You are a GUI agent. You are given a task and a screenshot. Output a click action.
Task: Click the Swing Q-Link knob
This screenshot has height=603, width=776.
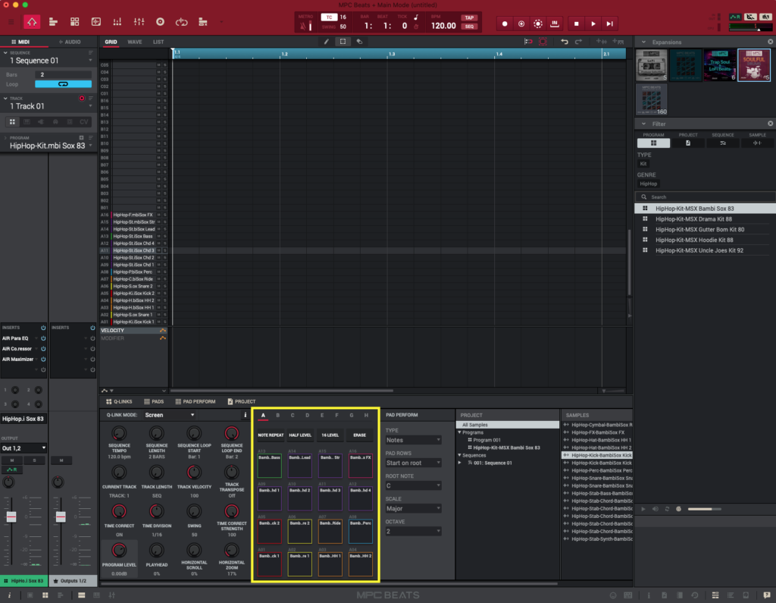click(x=194, y=511)
